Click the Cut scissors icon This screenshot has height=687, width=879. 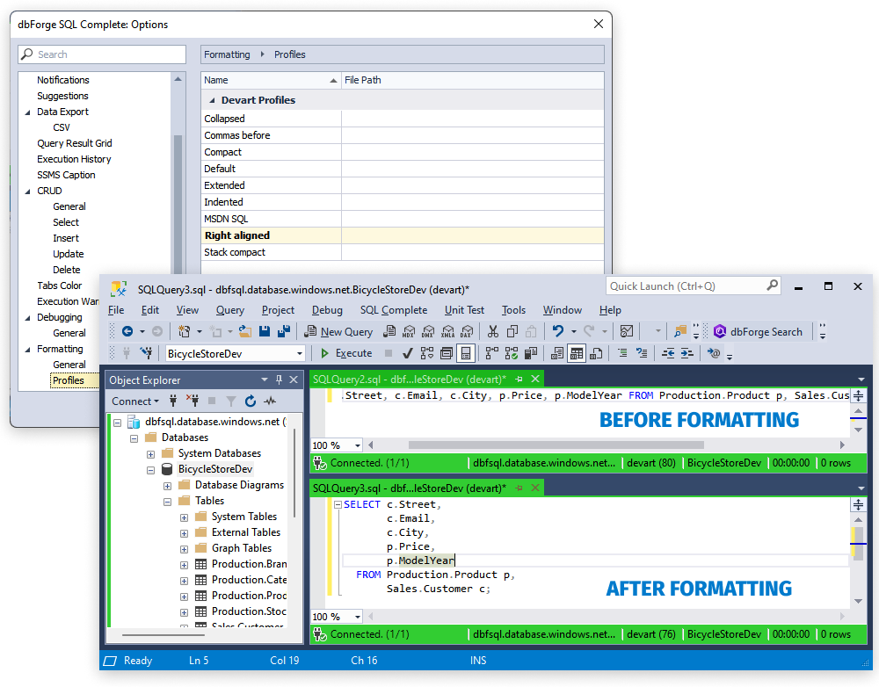coord(493,332)
